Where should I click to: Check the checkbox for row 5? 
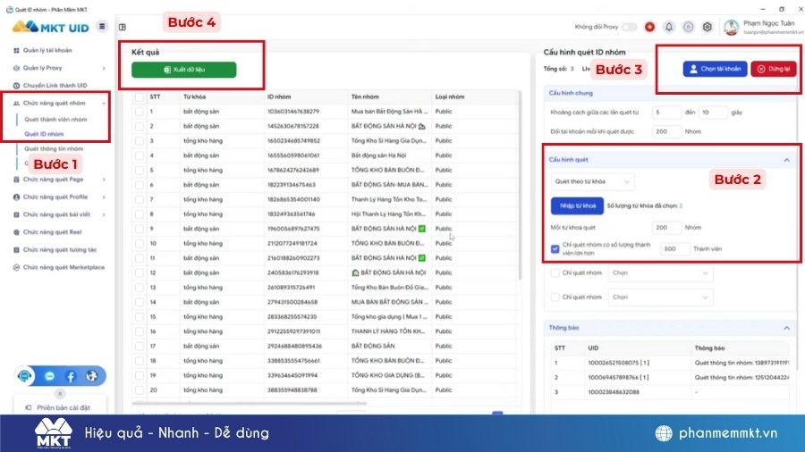[140, 170]
